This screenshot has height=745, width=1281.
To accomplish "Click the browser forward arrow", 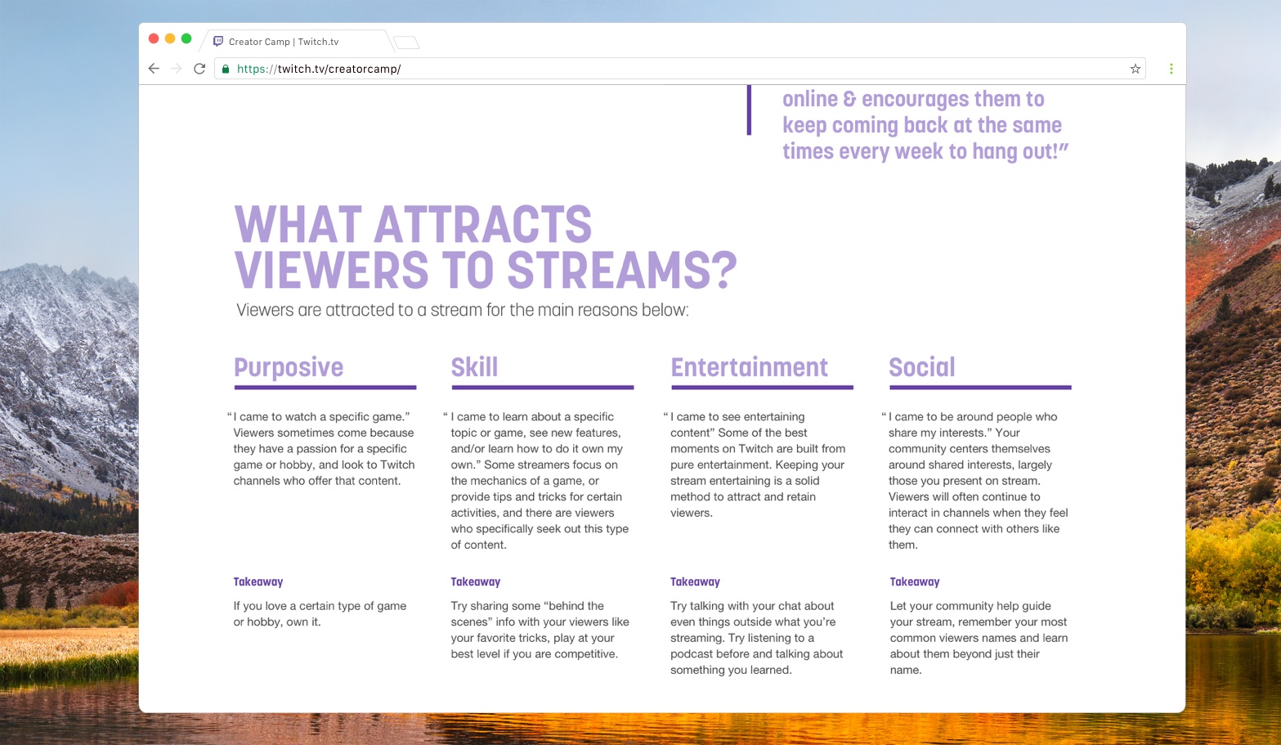I will pyautogui.click(x=176, y=69).
